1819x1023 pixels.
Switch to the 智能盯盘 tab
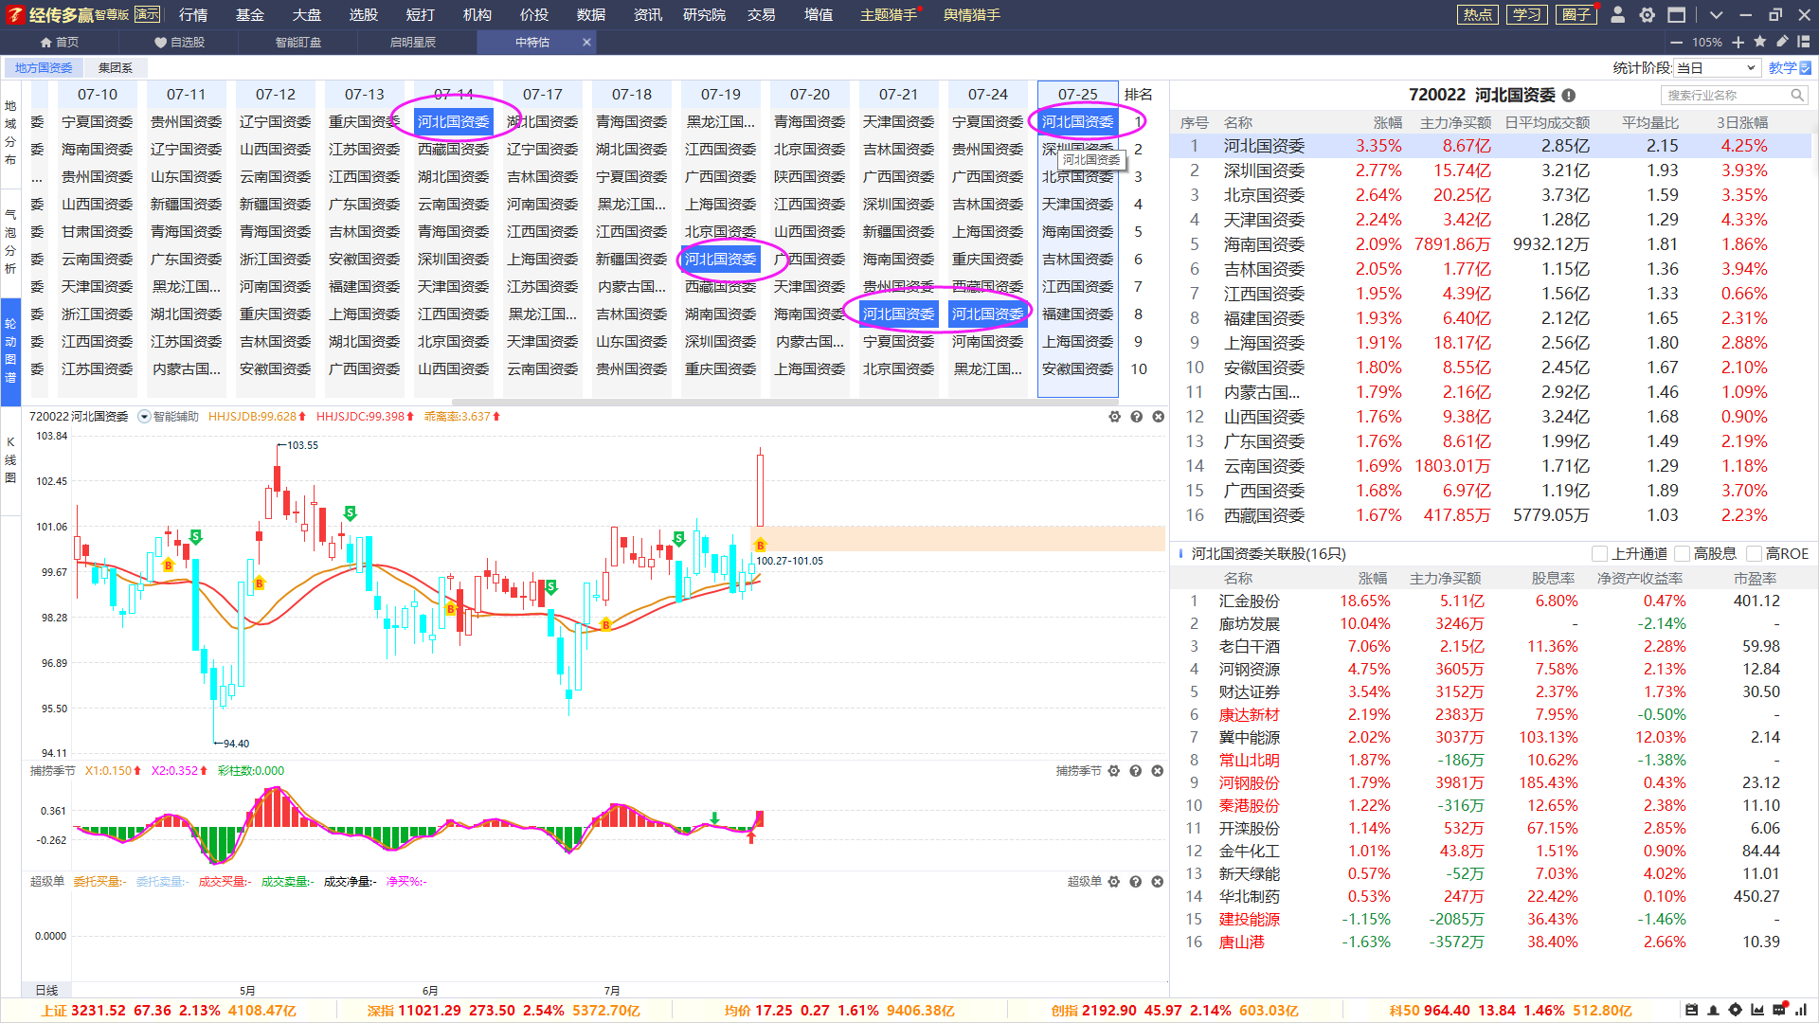click(298, 43)
